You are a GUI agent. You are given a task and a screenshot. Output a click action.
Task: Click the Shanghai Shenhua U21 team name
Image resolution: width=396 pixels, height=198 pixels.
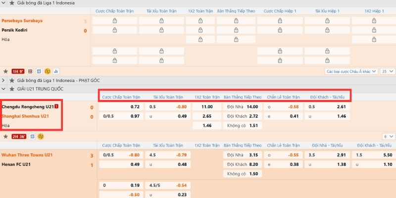coord(25,116)
